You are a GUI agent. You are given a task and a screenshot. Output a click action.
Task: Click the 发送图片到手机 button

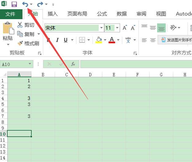(x=176, y=40)
